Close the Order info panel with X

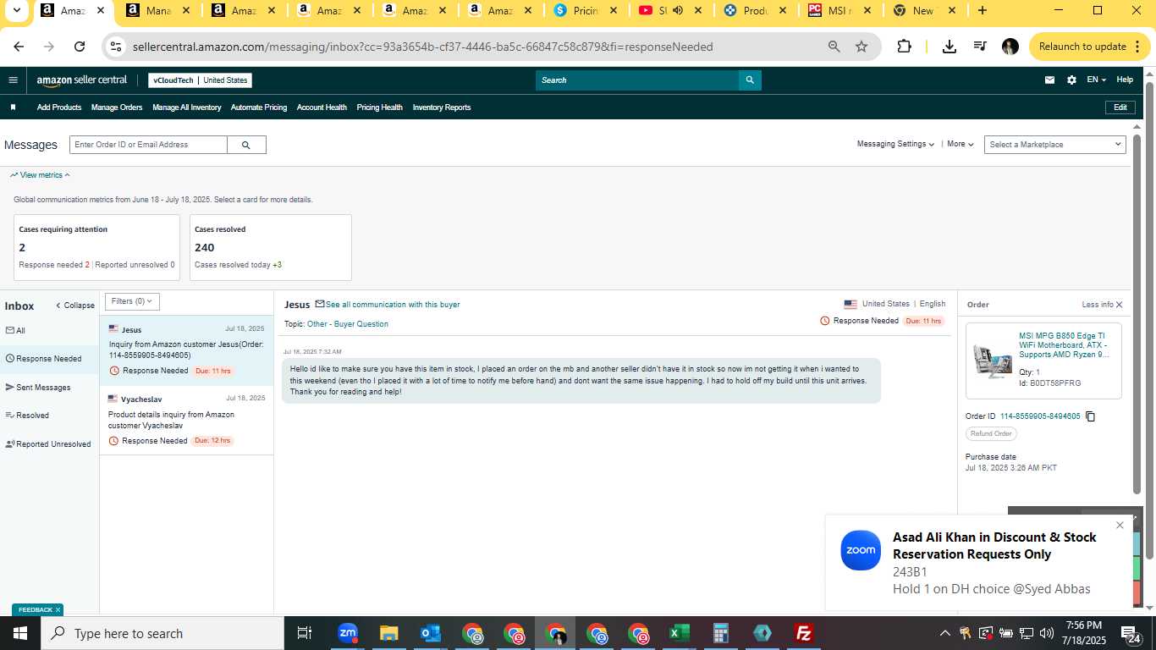tap(1119, 305)
